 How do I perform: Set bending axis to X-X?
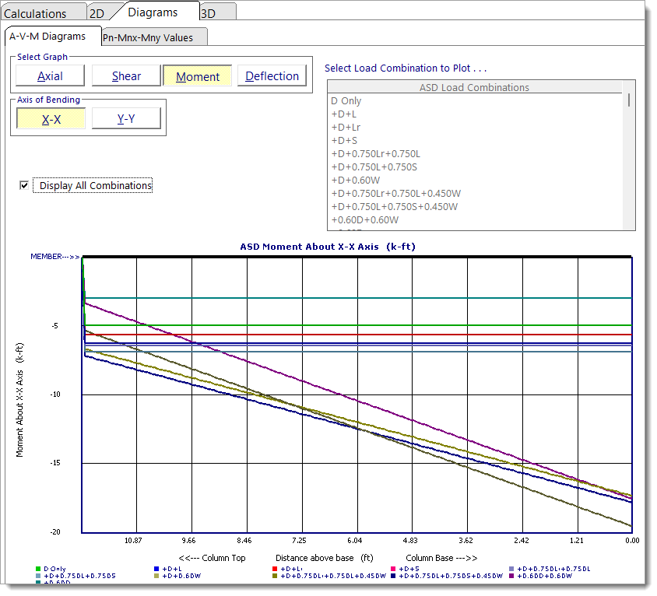[51, 119]
